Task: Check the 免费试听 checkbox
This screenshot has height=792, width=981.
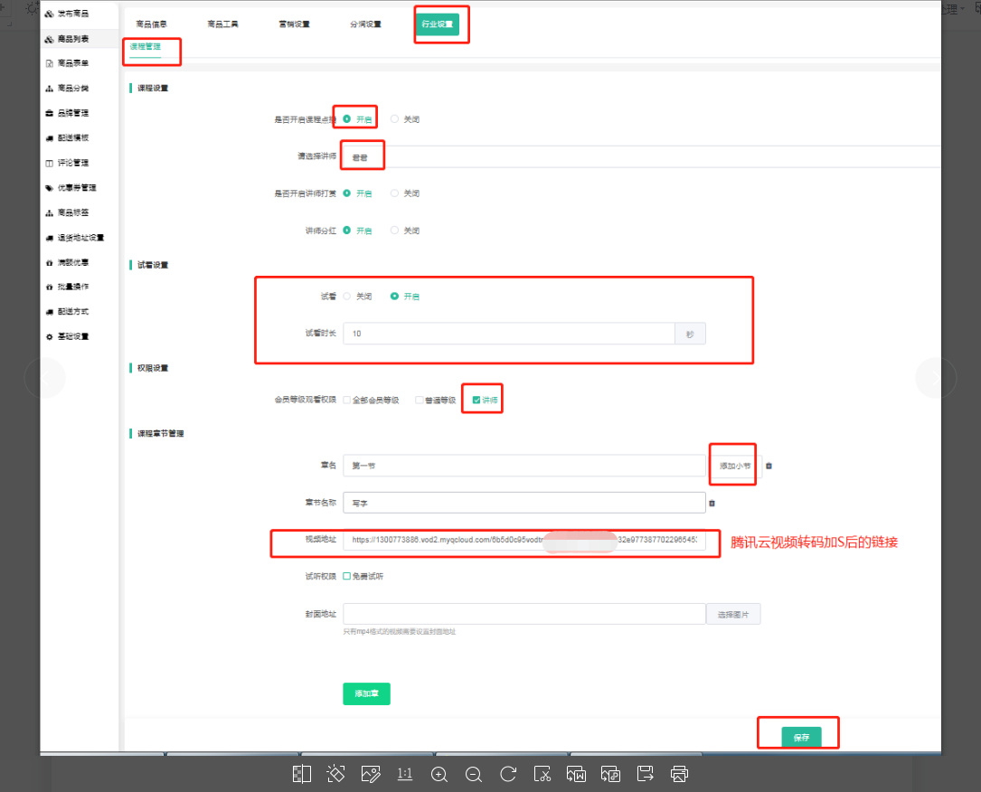Action: coord(347,576)
